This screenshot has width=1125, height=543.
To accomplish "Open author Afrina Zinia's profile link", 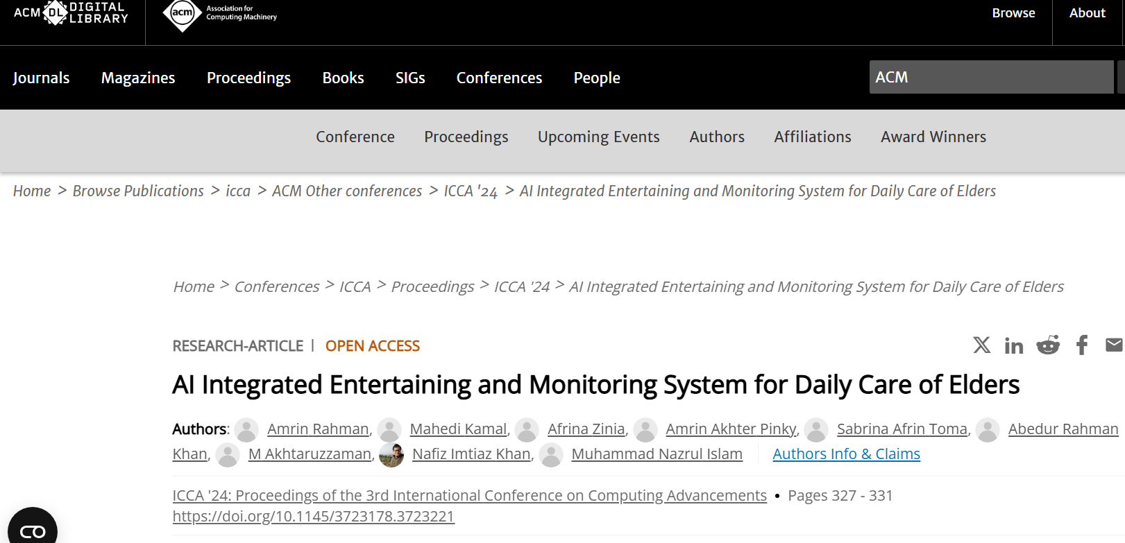I will click(586, 429).
